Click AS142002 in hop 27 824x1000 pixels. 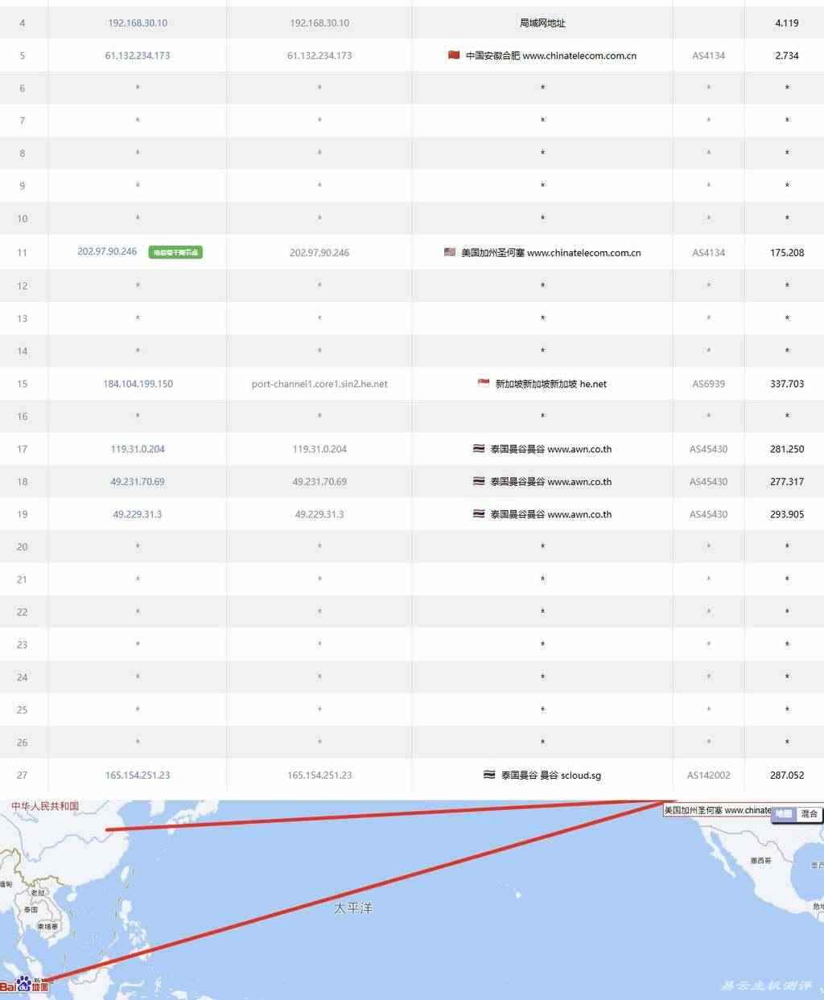(709, 776)
